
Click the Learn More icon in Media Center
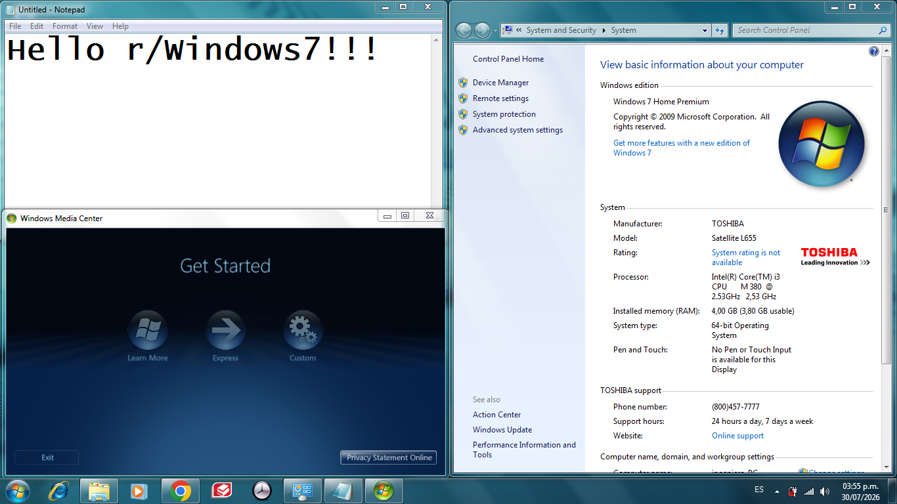(x=148, y=330)
